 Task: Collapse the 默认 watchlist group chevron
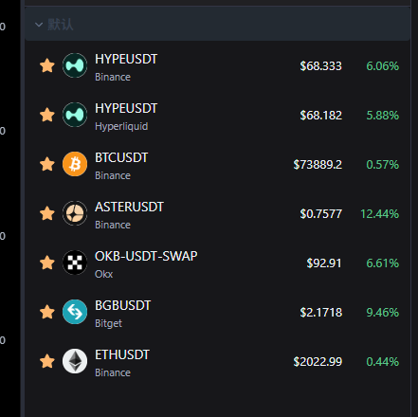click(x=39, y=25)
